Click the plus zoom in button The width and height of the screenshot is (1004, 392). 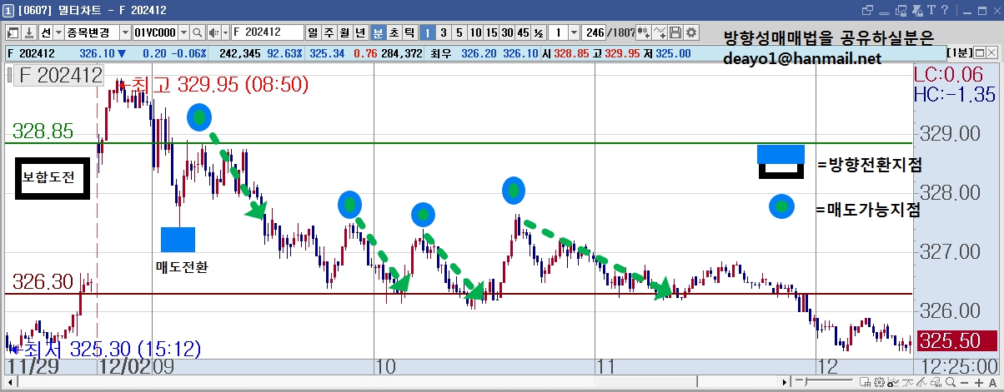point(979,383)
